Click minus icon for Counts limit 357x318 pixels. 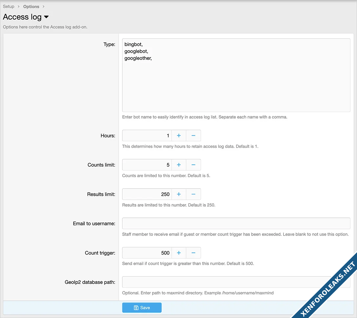coord(193,165)
